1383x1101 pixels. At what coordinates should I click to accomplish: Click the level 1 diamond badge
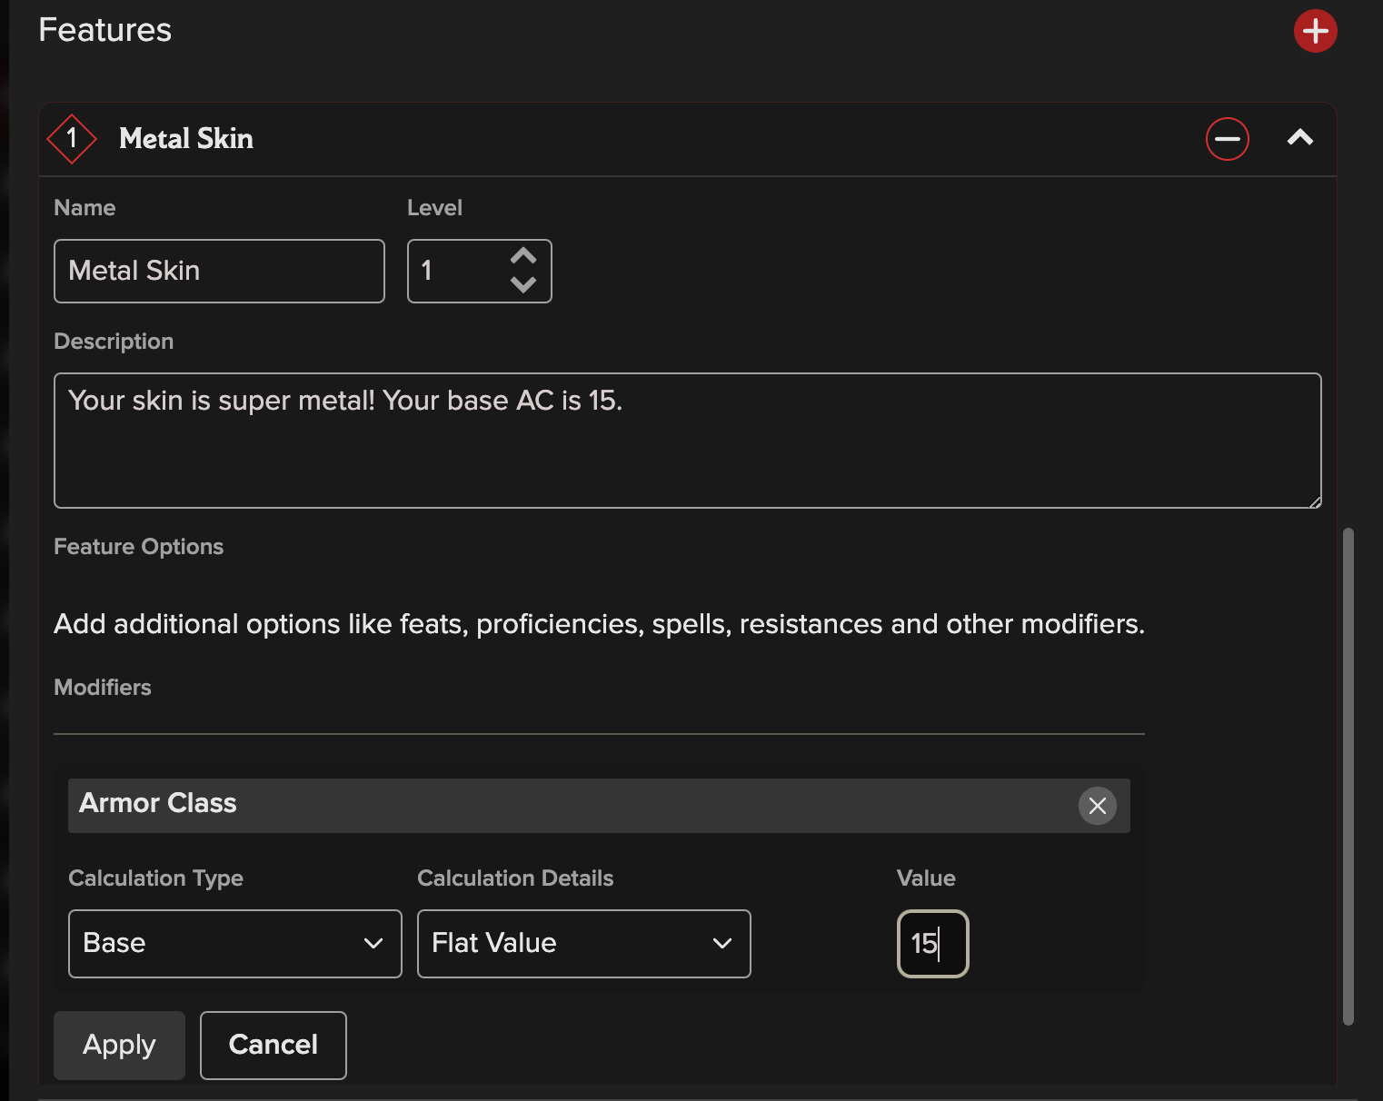click(72, 138)
